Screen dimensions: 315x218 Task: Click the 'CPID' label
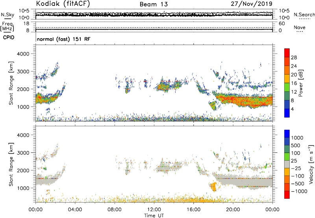click(9, 37)
